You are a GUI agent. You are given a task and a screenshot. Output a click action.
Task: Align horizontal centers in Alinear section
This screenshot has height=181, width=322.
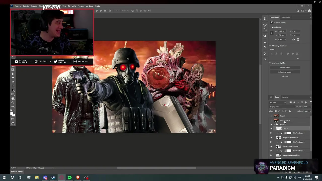pyautogui.click(x=276, y=54)
